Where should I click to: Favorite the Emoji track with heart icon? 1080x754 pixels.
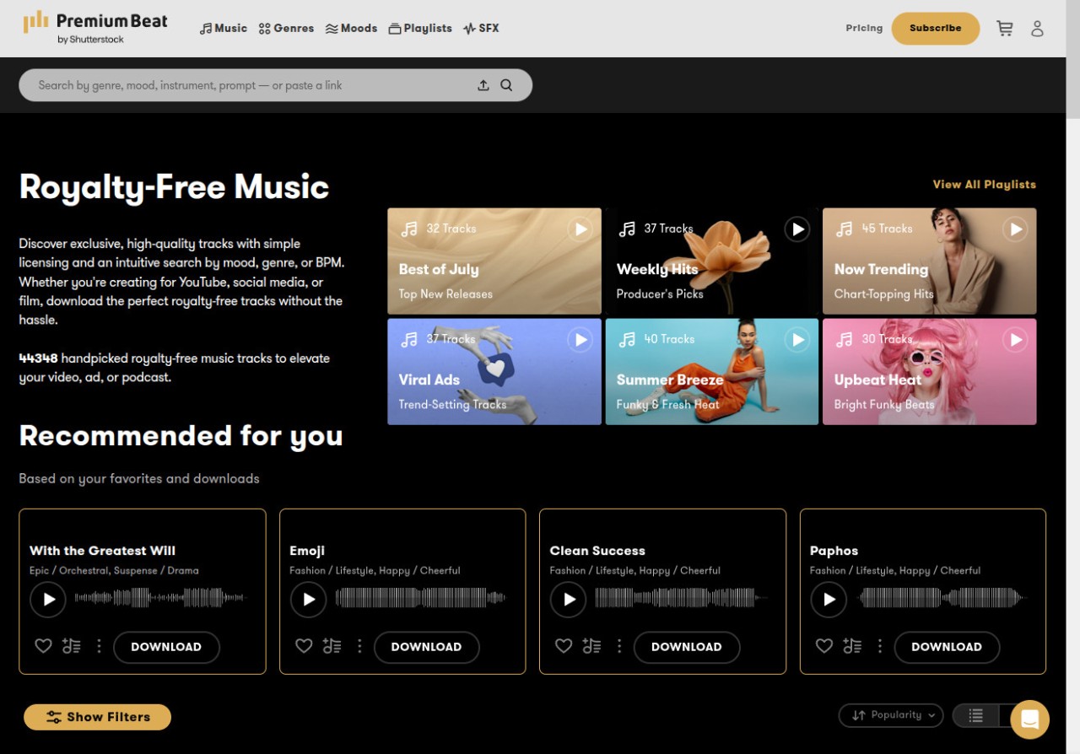(304, 646)
